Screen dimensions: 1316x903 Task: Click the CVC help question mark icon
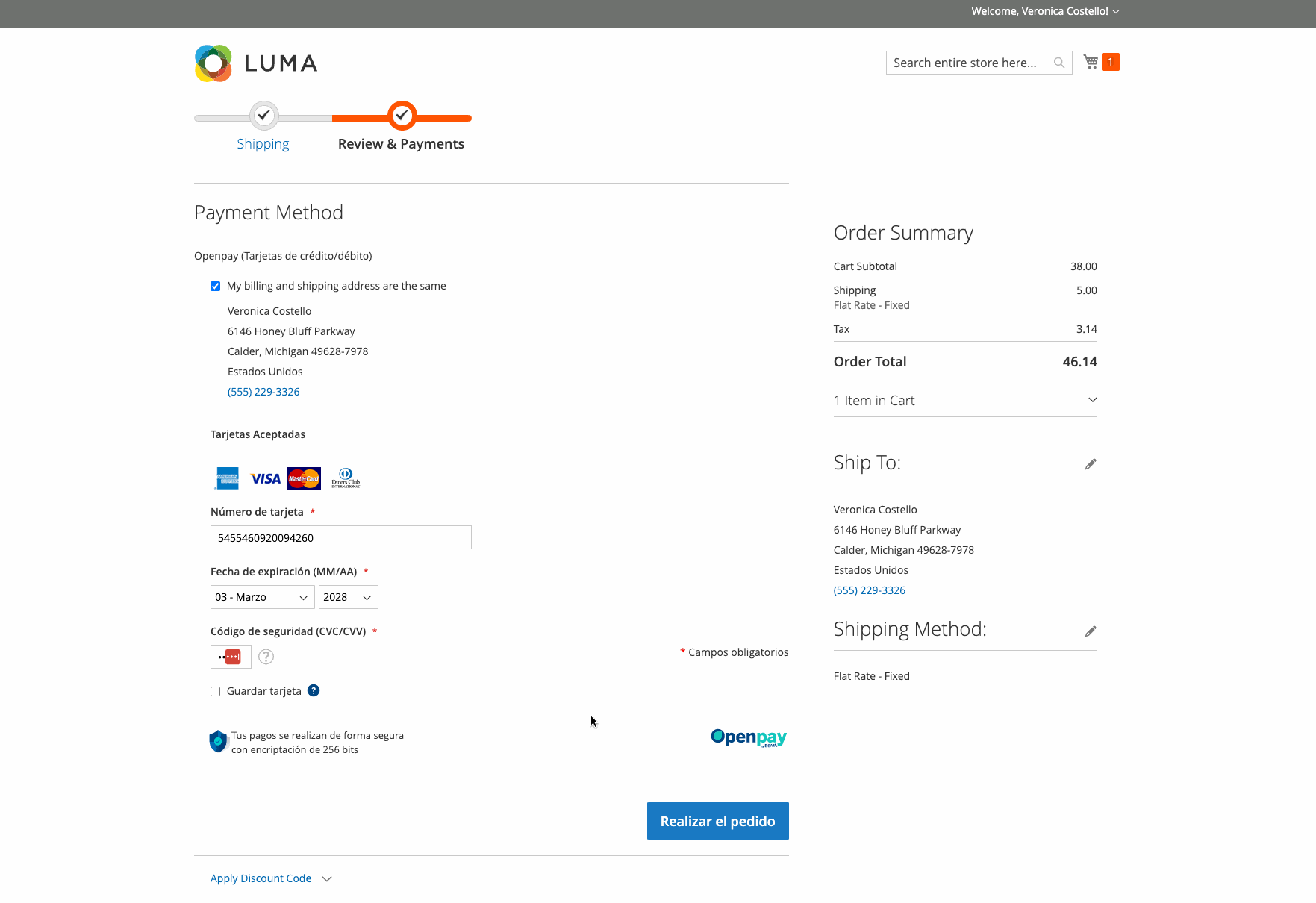[266, 657]
